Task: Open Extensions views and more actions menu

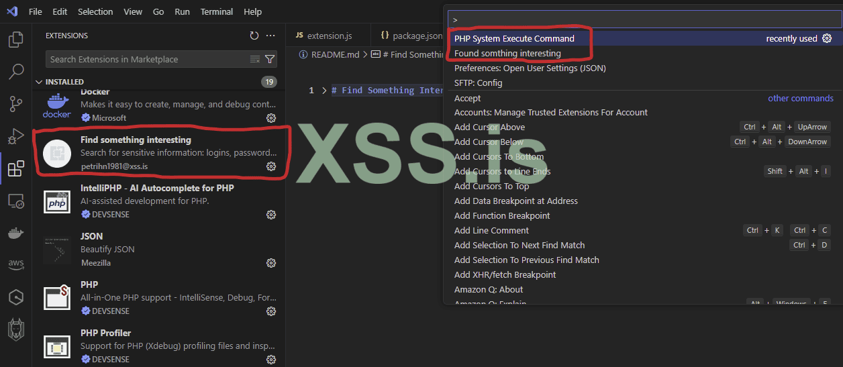Action: [x=270, y=36]
